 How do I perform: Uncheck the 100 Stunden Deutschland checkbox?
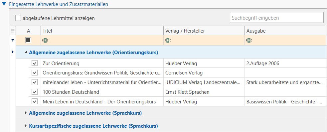point(34,92)
